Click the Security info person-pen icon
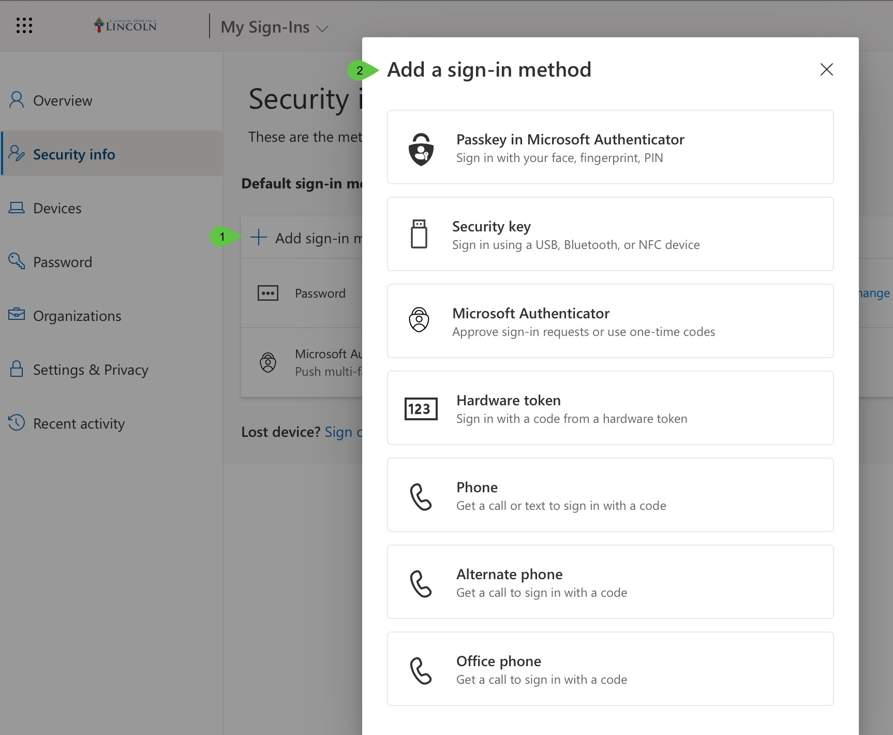This screenshot has width=893, height=735. 17,153
